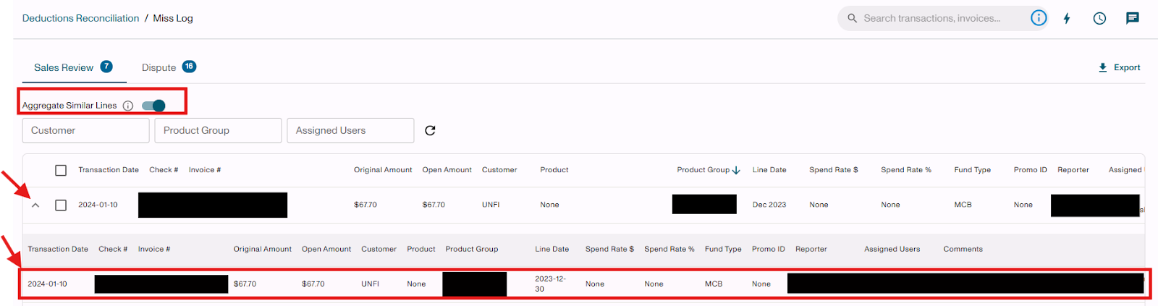Open the Customer filter dropdown
The height and width of the screenshot is (306, 1158).
pos(85,130)
